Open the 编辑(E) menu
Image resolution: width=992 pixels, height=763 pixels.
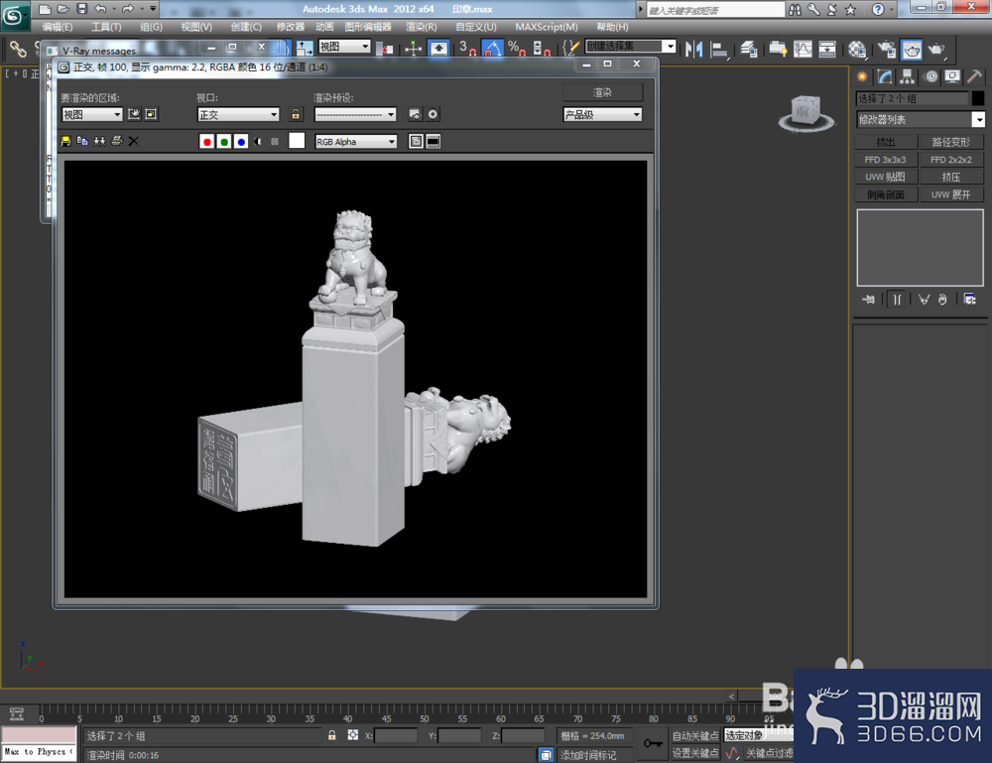tap(58, 27)
